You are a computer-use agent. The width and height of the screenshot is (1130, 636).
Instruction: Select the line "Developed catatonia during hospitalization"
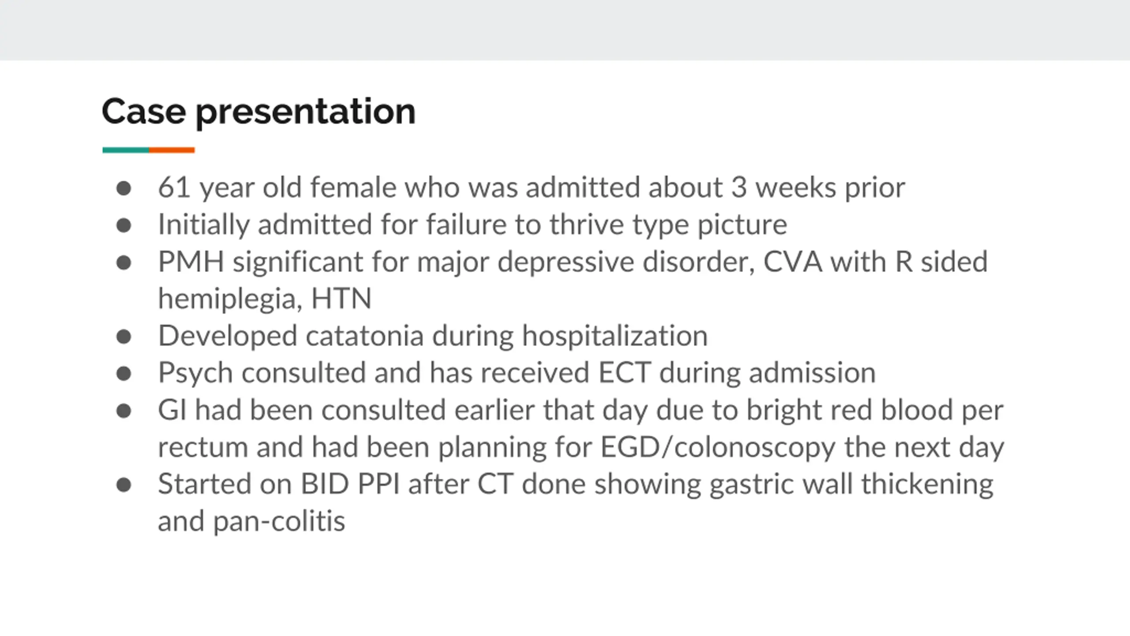click(x=433, y=336)
